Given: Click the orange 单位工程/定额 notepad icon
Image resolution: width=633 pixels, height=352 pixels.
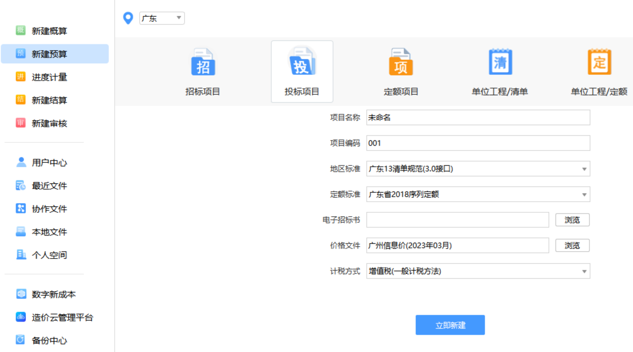Looking at the screenshot, I should [x=599, y=62].
